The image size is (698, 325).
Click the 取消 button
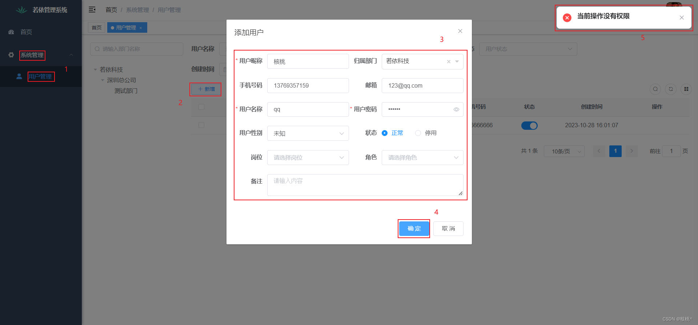(448, 229)
